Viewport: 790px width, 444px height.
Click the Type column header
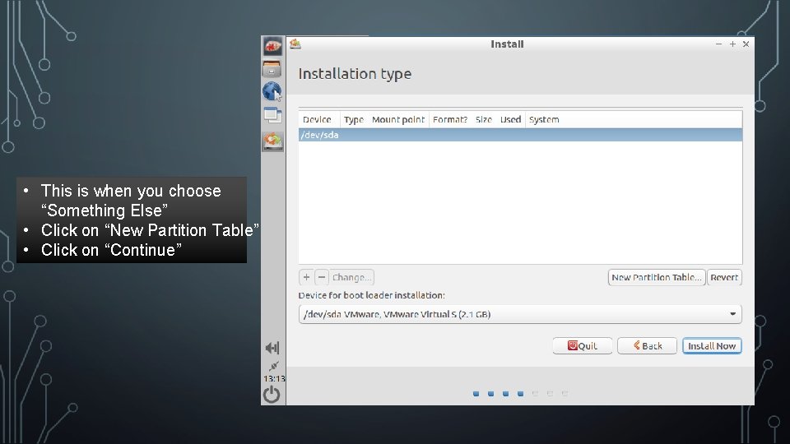coord(354,120)
